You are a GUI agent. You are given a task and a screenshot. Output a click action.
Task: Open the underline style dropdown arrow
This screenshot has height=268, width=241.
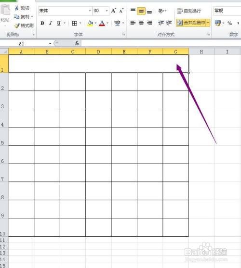click(x=65, y=23)
